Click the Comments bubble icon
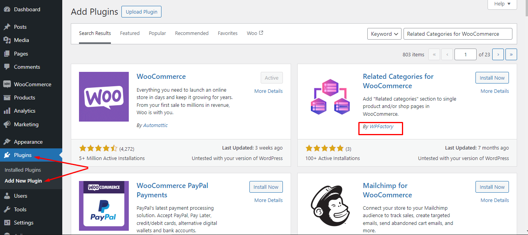Image resolution: width=528 pixels, height=235 pixels. pyautogui.click(x=7, y=67)
